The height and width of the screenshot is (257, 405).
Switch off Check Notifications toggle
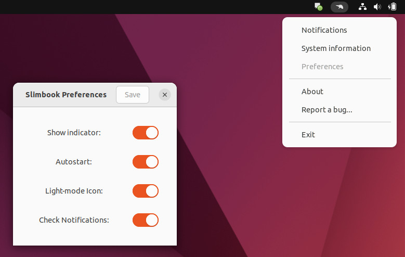(146, 220)
